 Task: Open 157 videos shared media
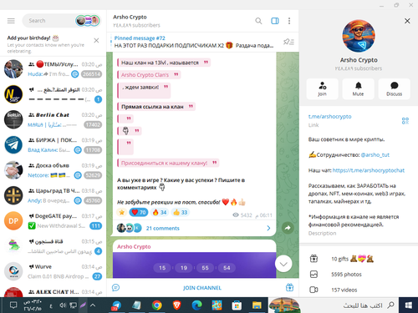click(359, 290)
